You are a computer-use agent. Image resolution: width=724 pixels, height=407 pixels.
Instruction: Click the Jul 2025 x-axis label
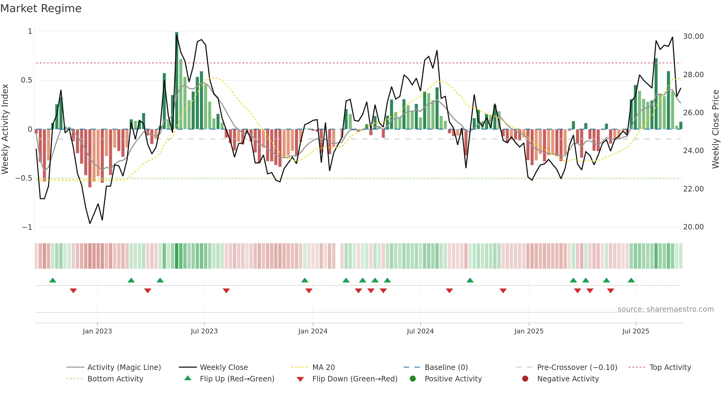[x=636, y=331]
